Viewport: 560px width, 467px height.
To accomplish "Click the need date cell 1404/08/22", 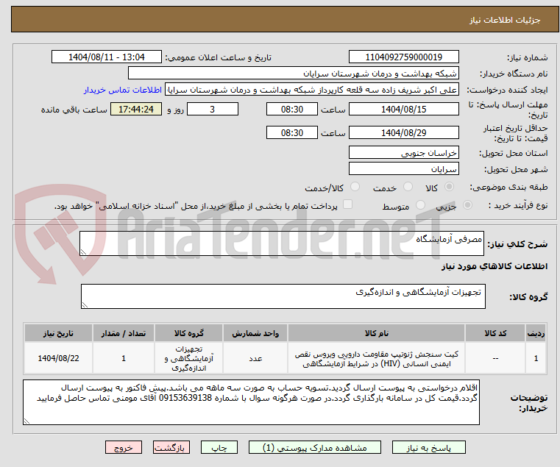I will [x=58, y=358].
